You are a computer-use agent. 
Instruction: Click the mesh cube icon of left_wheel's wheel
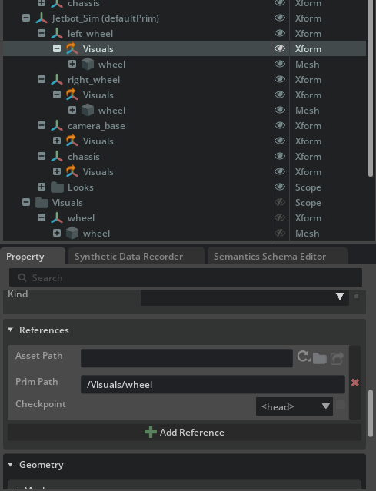point(88,65)
